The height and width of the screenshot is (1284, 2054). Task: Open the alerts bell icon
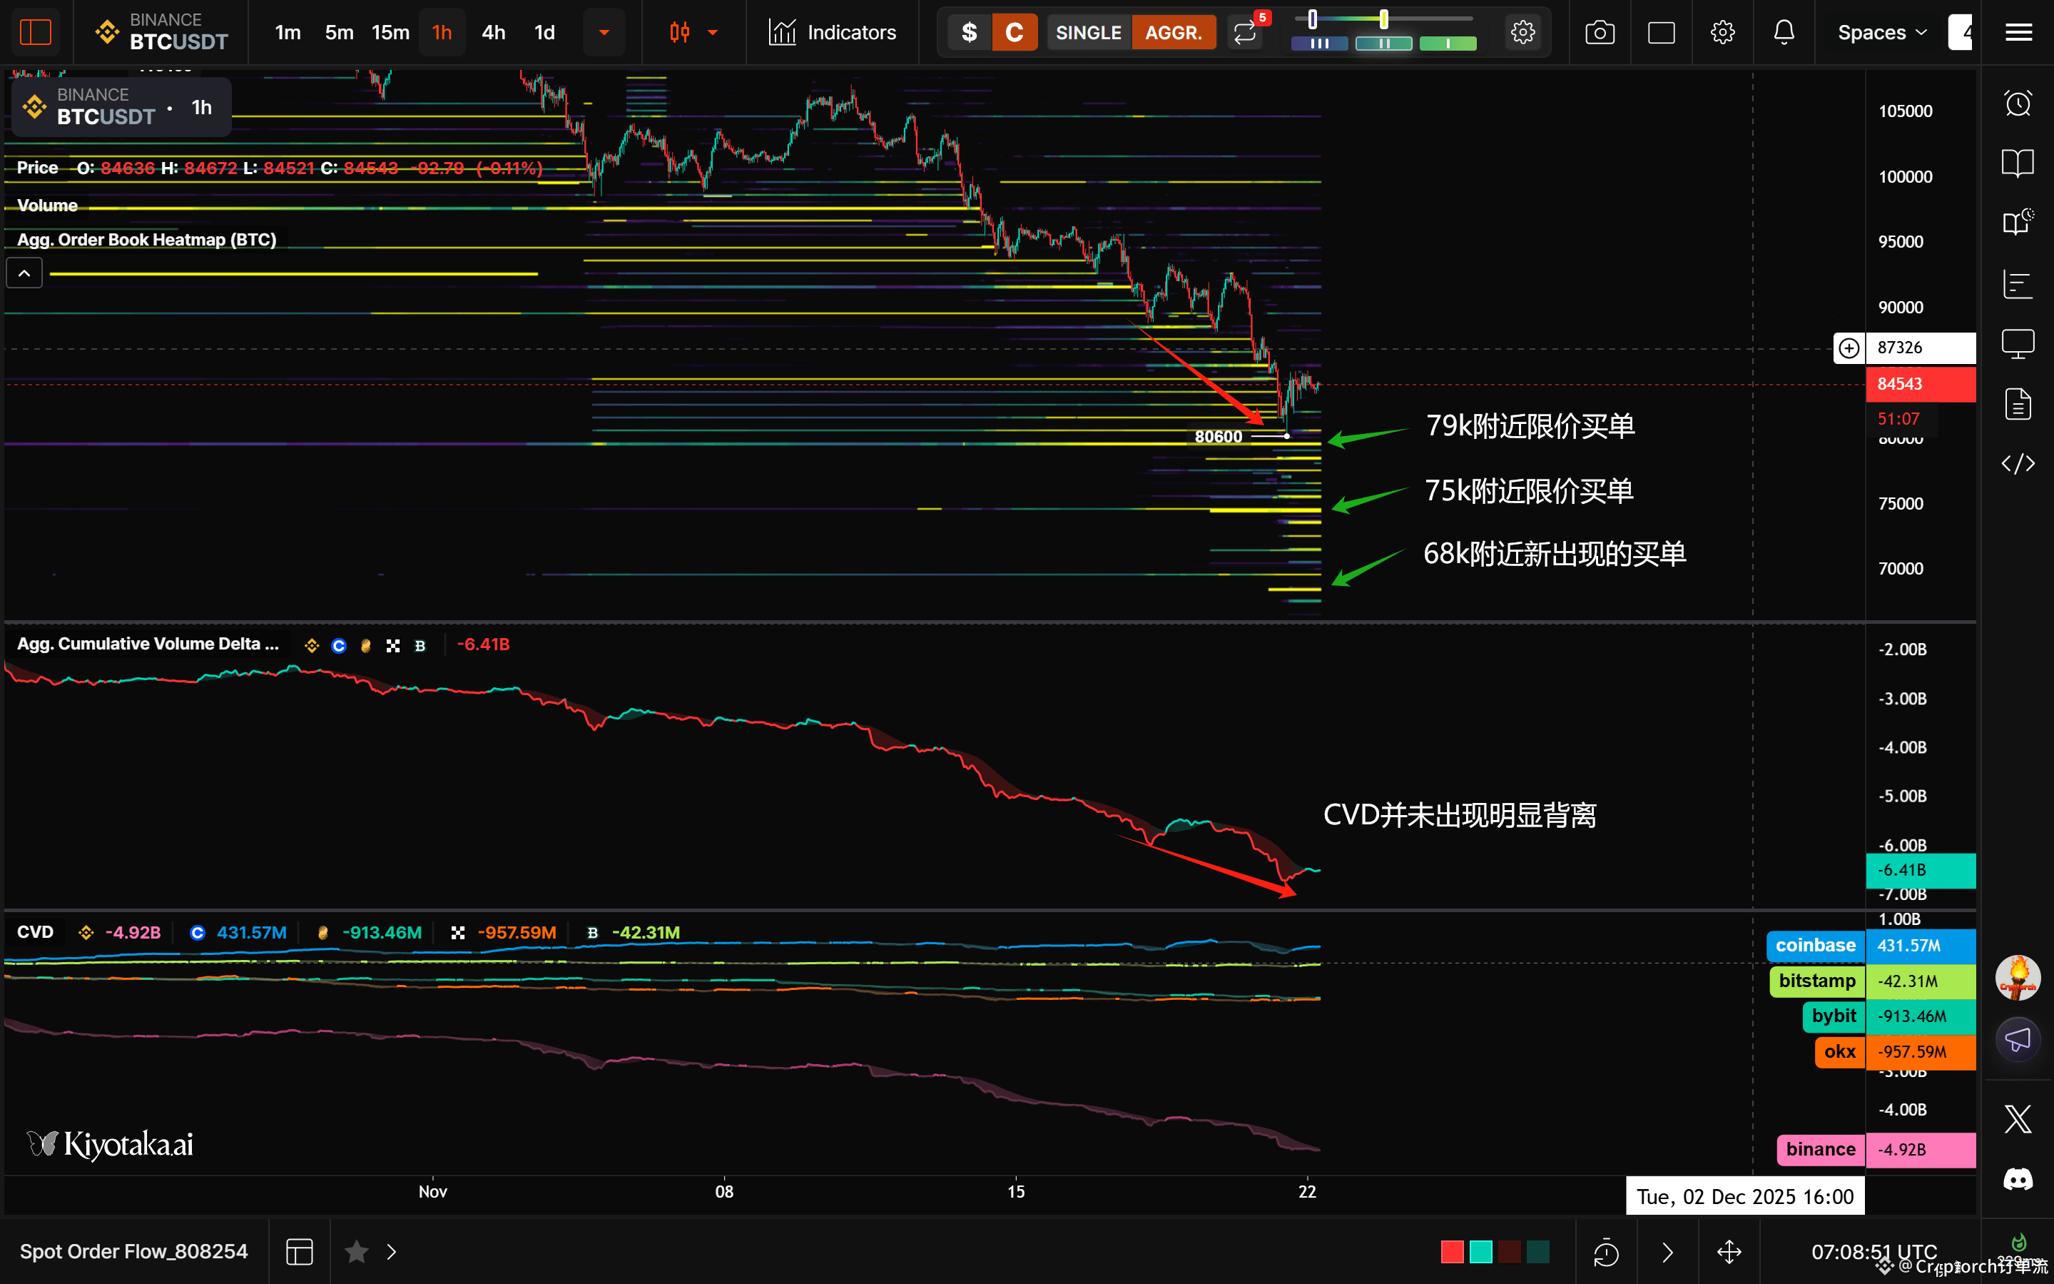pyautogui.click(x=1783, y=32)
